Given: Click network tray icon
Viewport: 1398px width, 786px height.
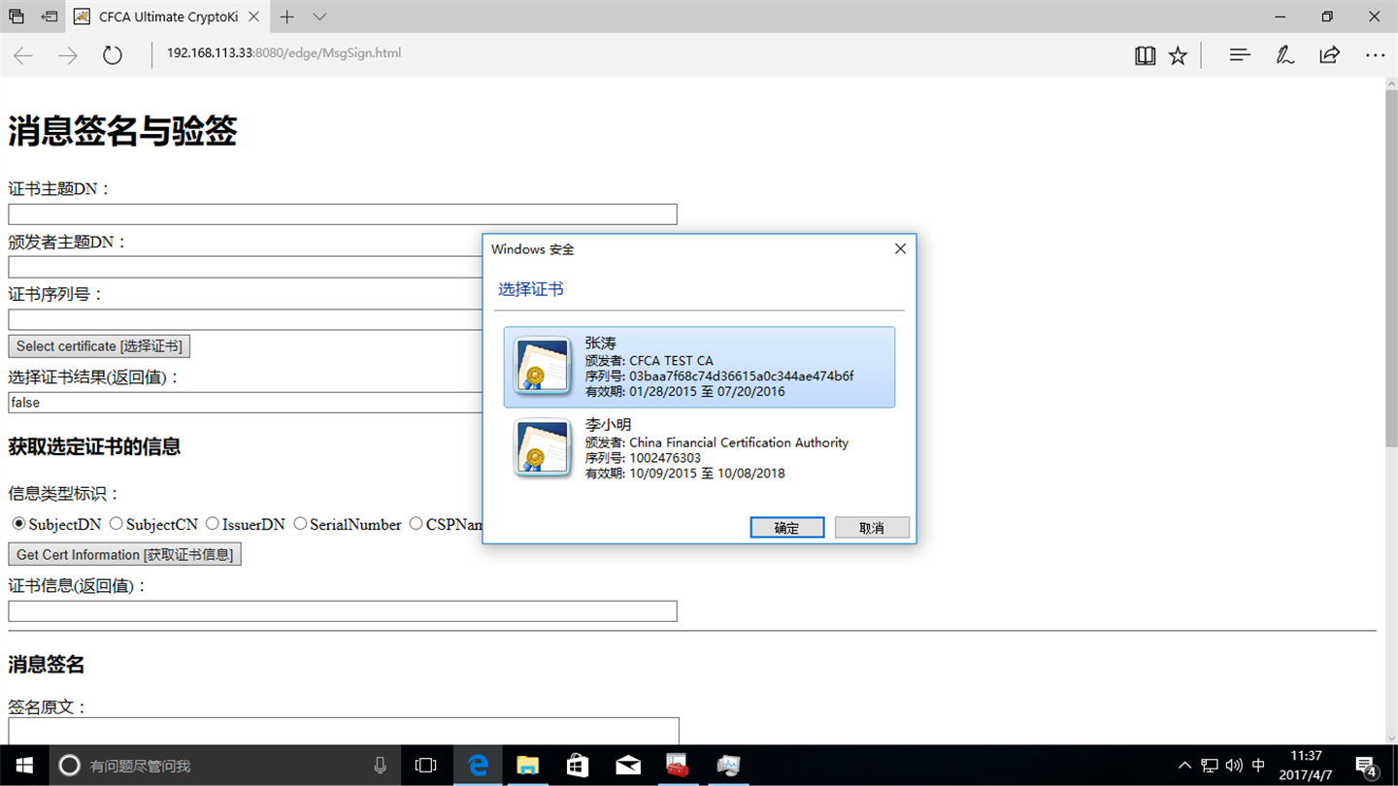Looking at the screenshot, I should (x=1210, y=766).
